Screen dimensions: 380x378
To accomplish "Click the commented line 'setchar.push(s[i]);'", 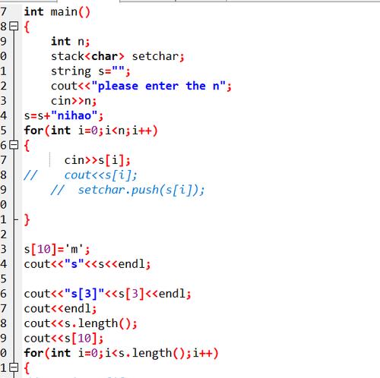I will pyautogui.click(x=128, y=190).
